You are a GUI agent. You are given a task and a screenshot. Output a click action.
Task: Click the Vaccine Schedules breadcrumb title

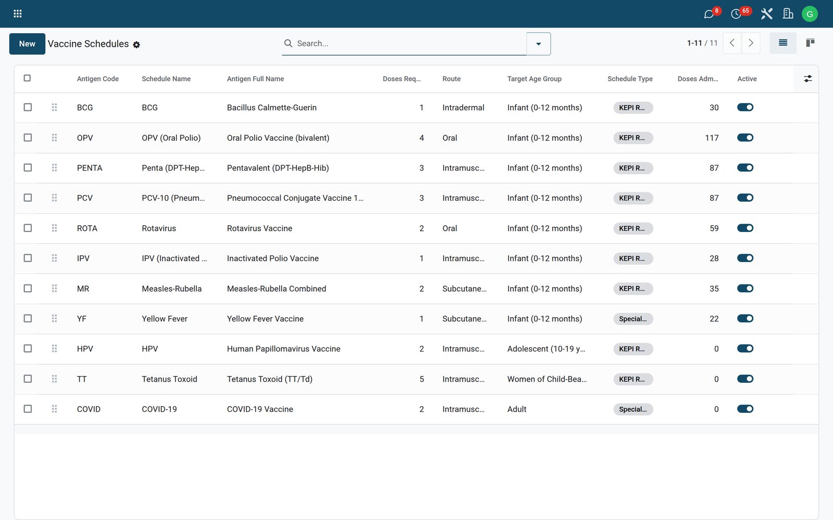pos(88,44)
